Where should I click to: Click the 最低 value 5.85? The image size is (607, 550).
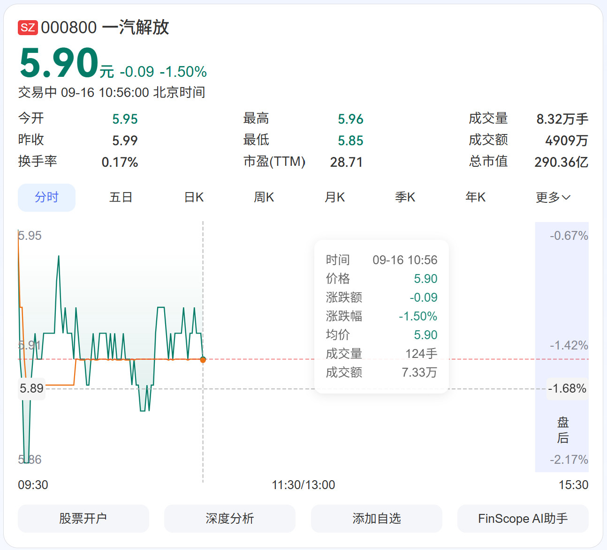click(350, 141)
